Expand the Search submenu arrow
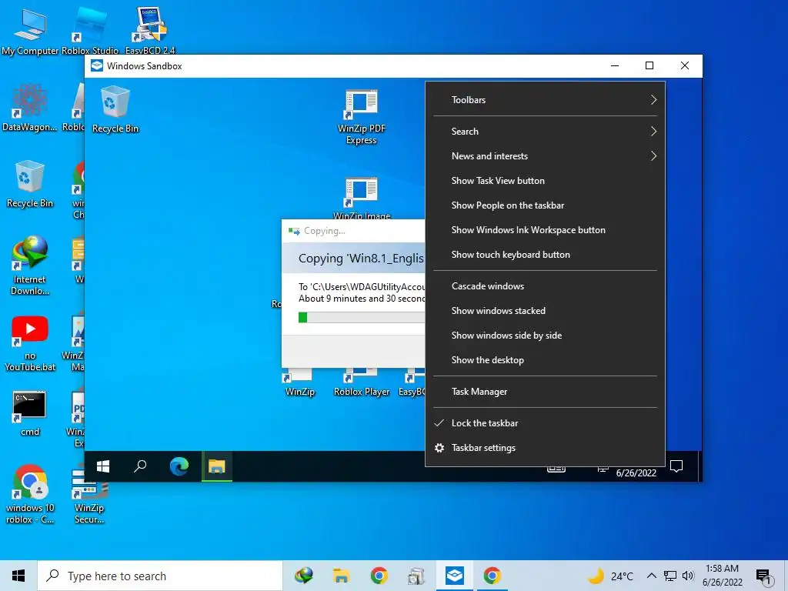Viewport: 788px width, 591px height. pyautogui.click(x=653, y=131)
